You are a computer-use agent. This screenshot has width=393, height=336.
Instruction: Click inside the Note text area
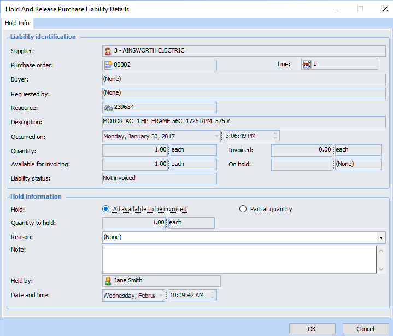point(238,259)
